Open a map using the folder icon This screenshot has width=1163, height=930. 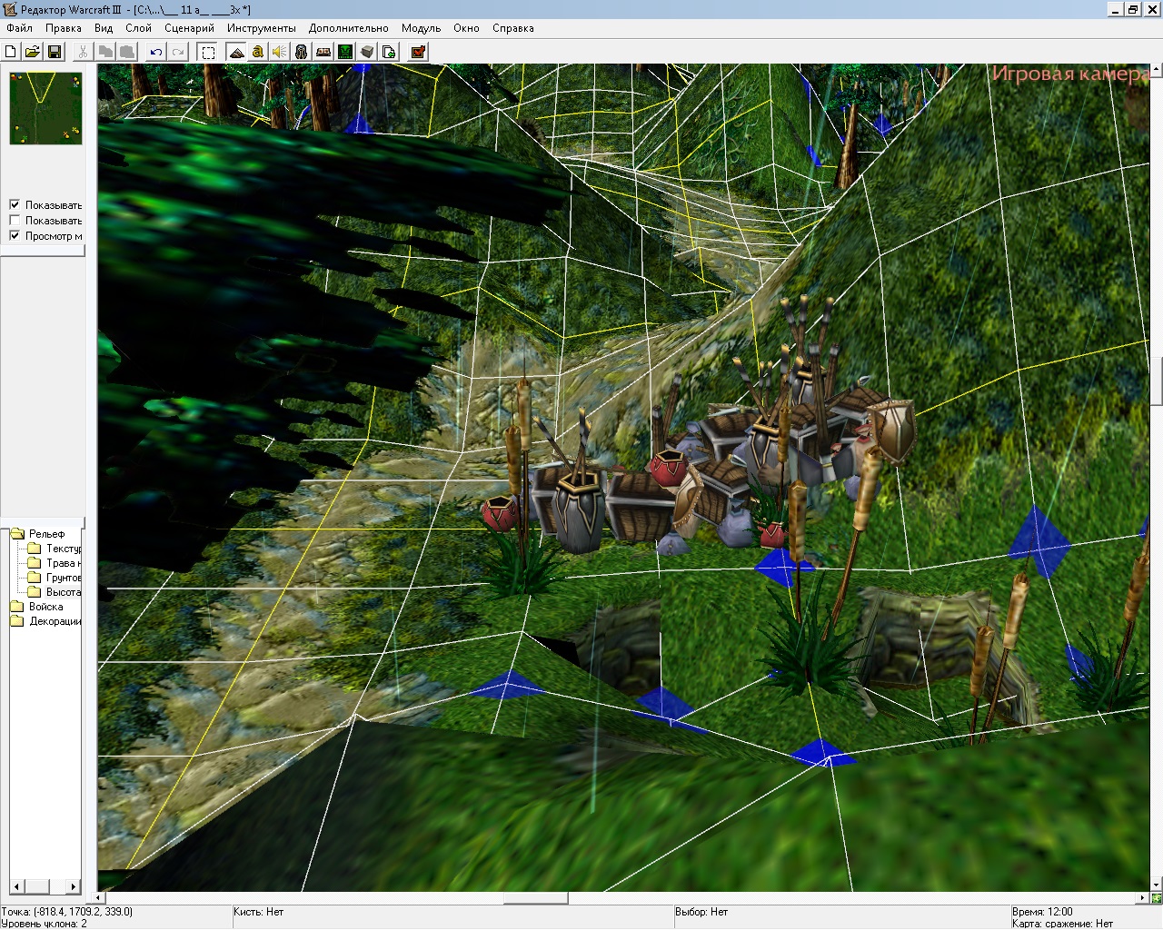[32, 52]
